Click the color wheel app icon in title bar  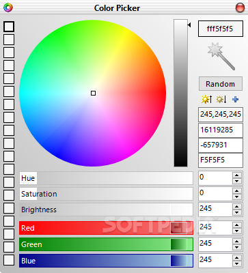pyautogui.click(x=8, y=8)
